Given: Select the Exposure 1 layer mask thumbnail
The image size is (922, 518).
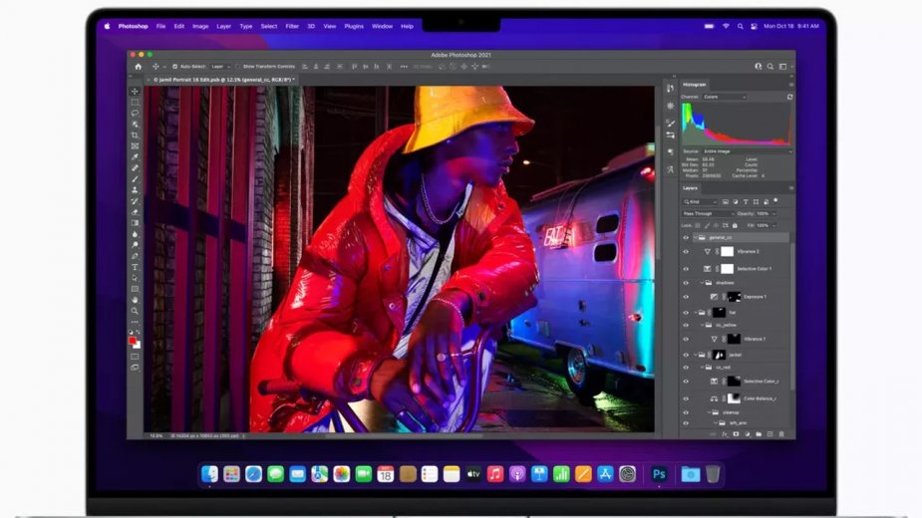Looking at the screenshot, I should 734,297.
